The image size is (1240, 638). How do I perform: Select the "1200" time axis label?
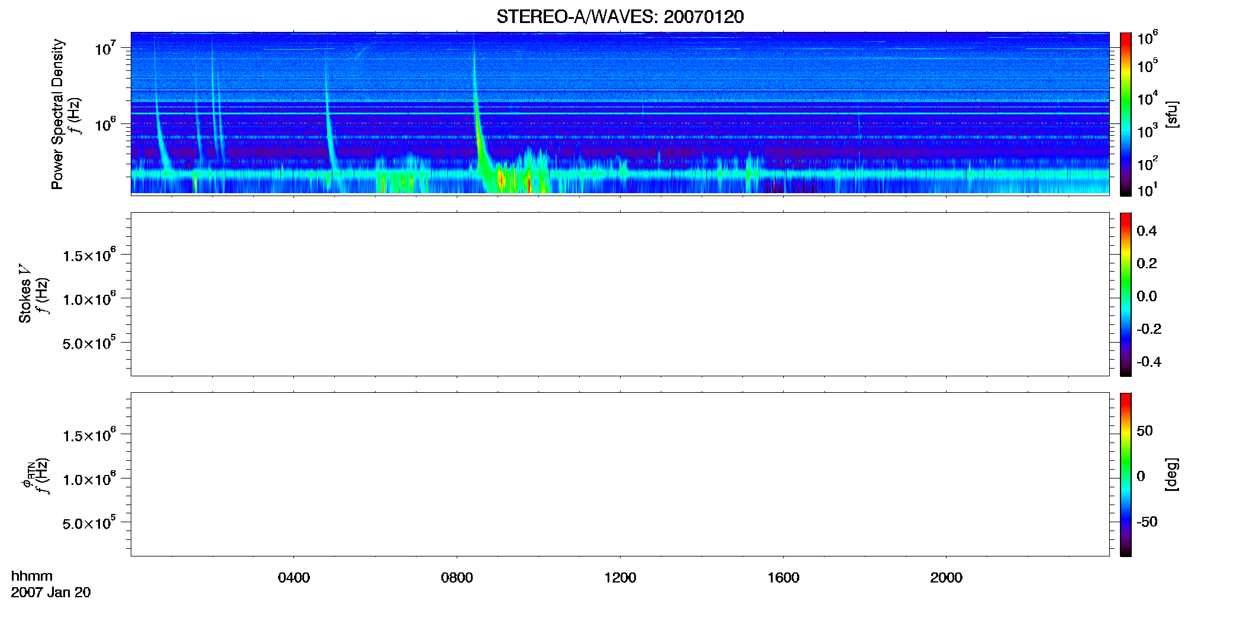tap(620, 578)
